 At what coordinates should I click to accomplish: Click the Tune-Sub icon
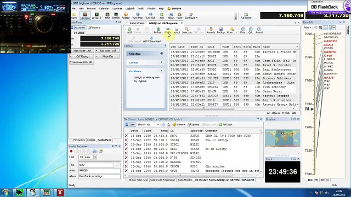tap(150, 16)
